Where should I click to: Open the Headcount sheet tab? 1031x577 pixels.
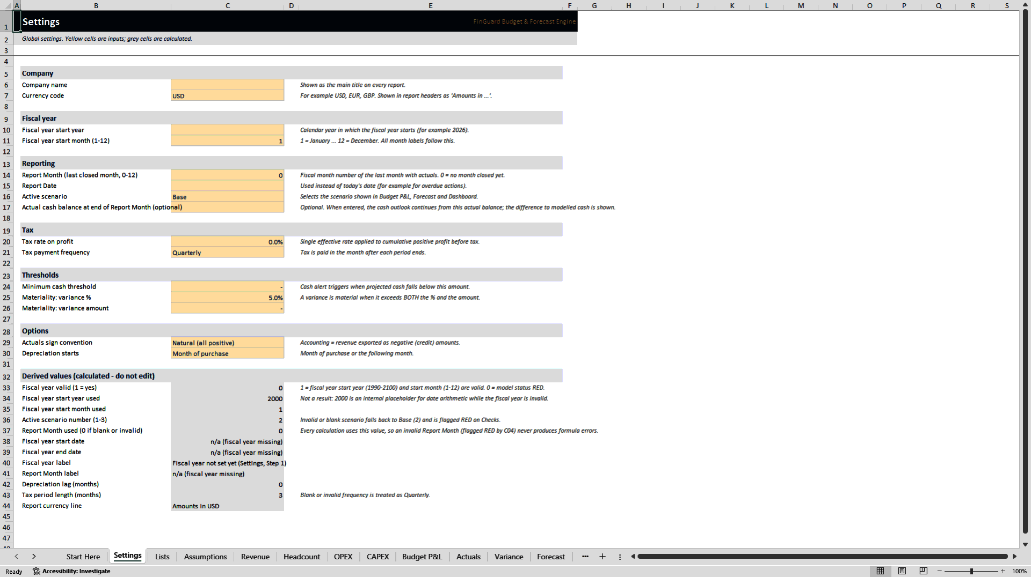302,557
